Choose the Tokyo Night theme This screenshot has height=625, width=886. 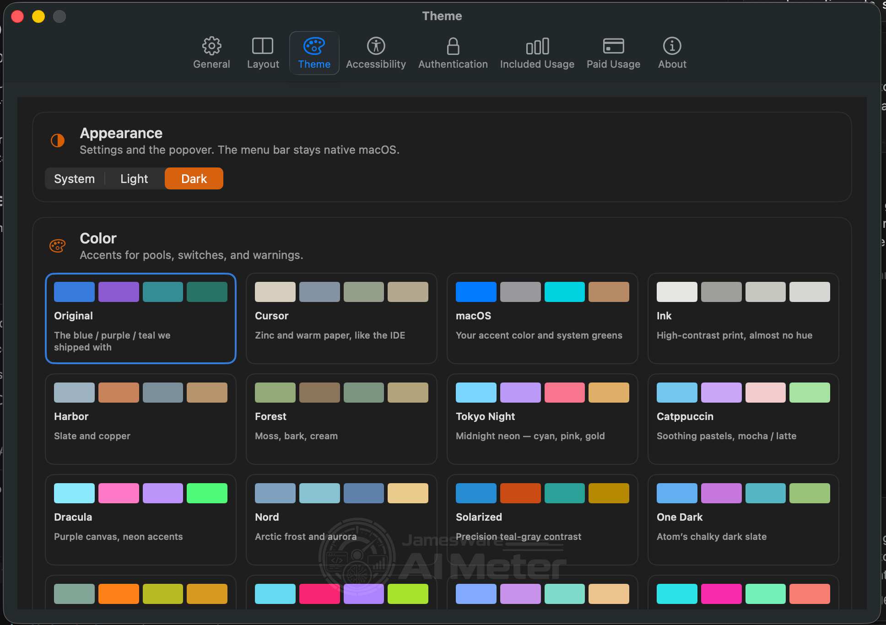point(542,419)
